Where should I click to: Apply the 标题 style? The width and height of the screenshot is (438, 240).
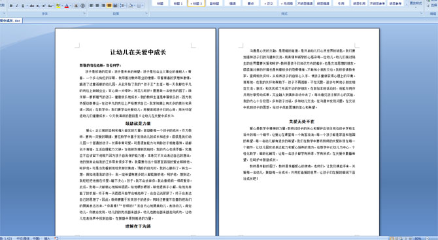(x=160, y=3)
